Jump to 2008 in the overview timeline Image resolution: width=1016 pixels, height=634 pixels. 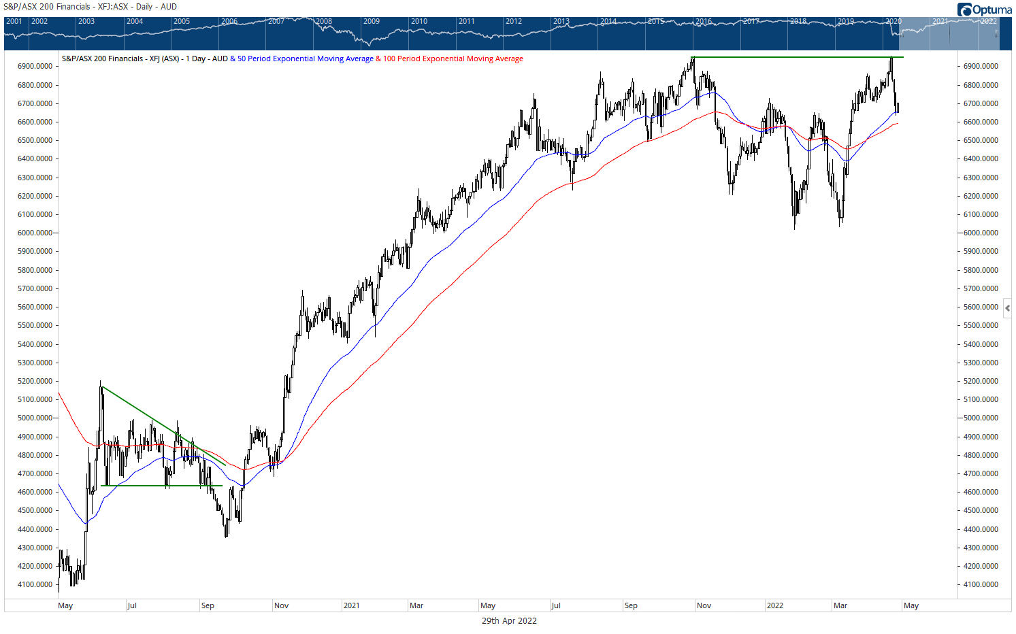pyautogui.click(x=324, y=21)
